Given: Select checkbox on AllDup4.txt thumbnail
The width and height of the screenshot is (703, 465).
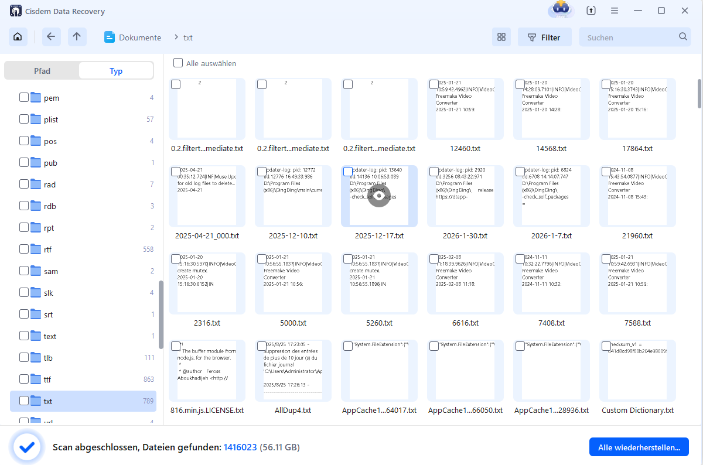Looking at the screenshot, I should click(262, 346).
